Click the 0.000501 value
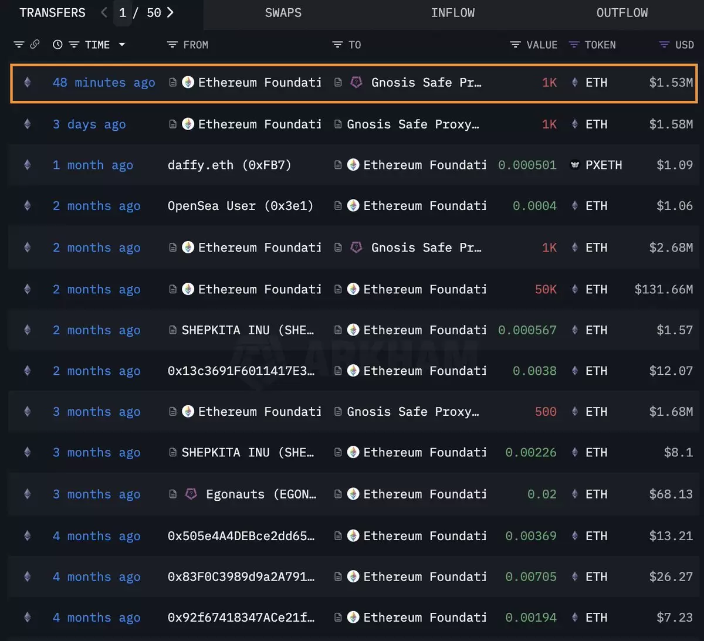The height and width of the screenshot is (641, 704). (x=527, y=165)
